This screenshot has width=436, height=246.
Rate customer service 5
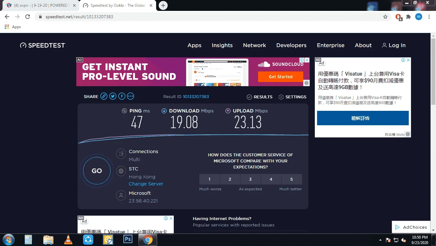click(291, 179)
